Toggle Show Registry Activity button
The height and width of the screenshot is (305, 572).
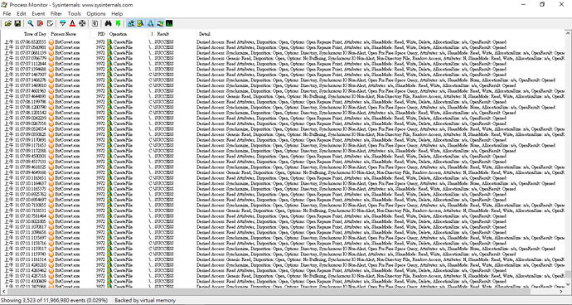(x=131, y=23)
